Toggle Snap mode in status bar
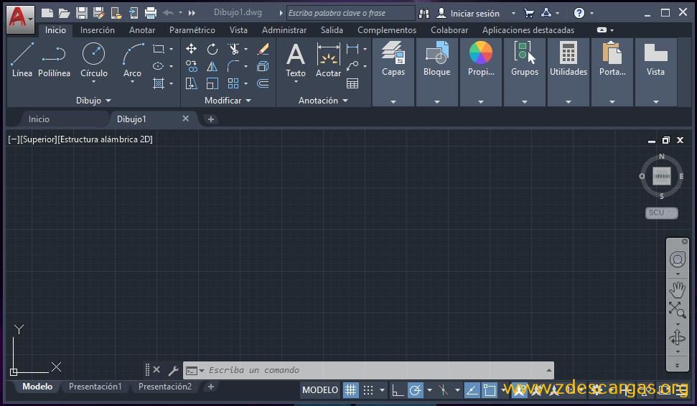 click(368, 390)
